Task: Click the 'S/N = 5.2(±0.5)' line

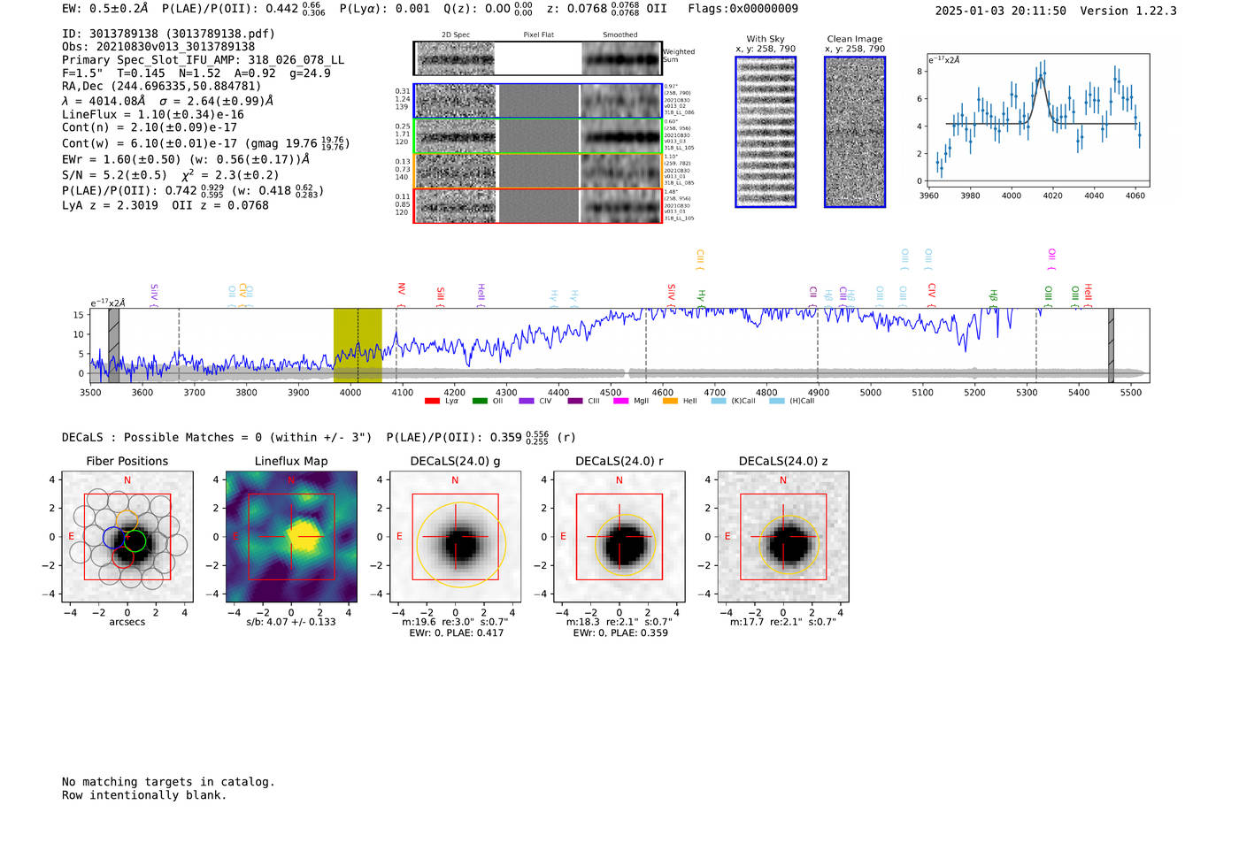Action: tap(171, 175)
